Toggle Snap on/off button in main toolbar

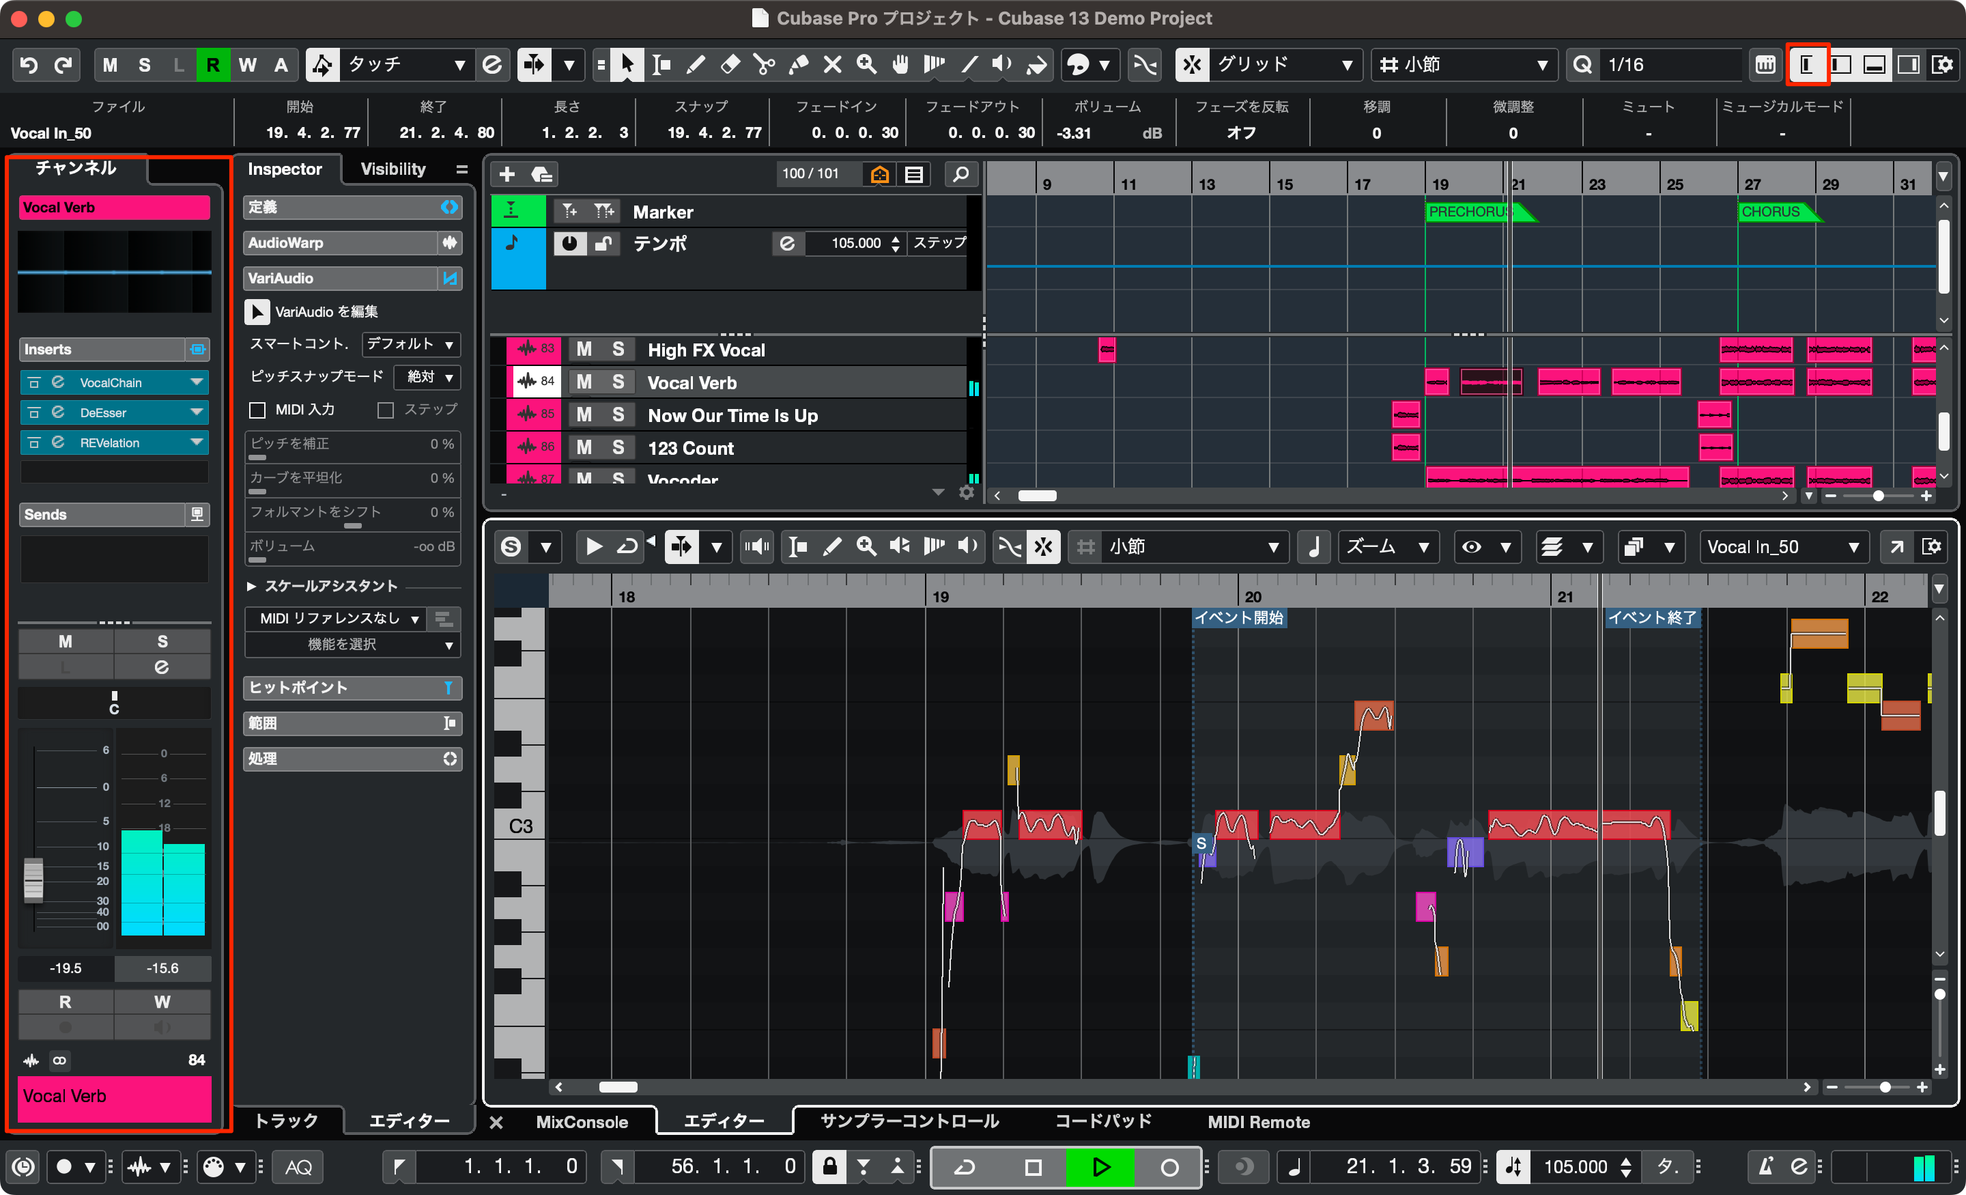[x=1191, y=65]
